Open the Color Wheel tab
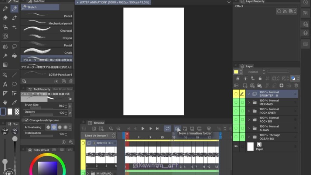Viewport: 311px width, 175px height. [x=39, y=150]
